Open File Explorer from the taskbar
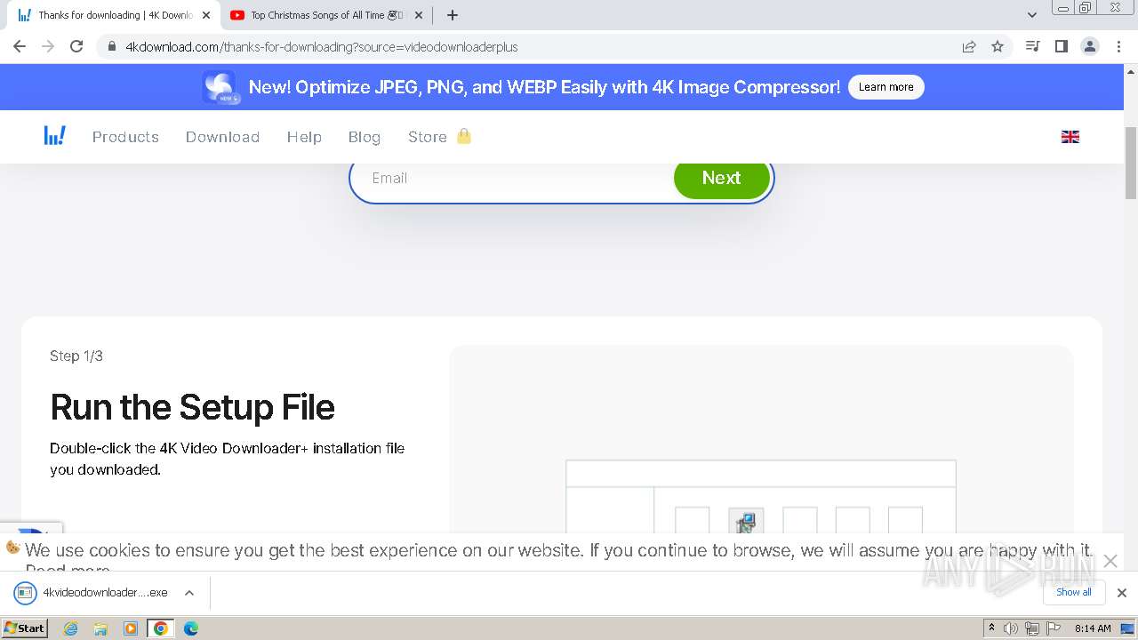 pos(100,628)
